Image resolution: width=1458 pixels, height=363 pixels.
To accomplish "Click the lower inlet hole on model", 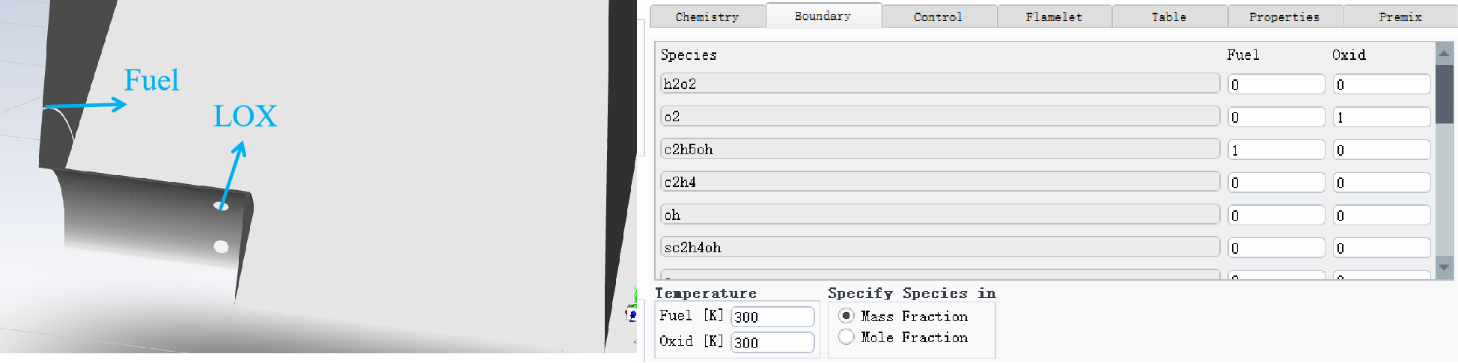I will point(221,246).
